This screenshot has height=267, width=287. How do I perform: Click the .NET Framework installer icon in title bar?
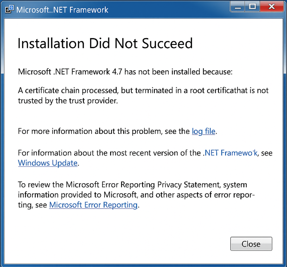[x=10, y=9]
